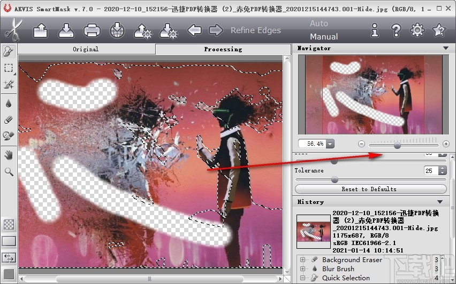
Task: Switch to the Original tab
Action: (86, 49)
